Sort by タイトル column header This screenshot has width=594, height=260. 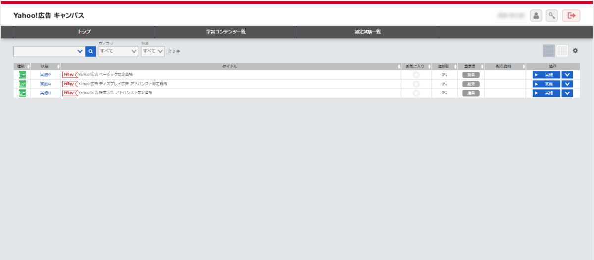231,66
